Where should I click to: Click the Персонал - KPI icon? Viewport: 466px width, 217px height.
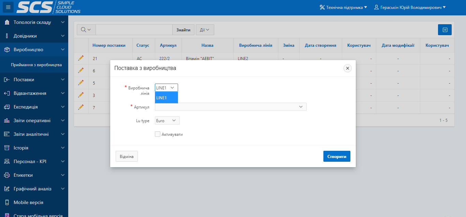pyautogui.click(x=7, y=161)
